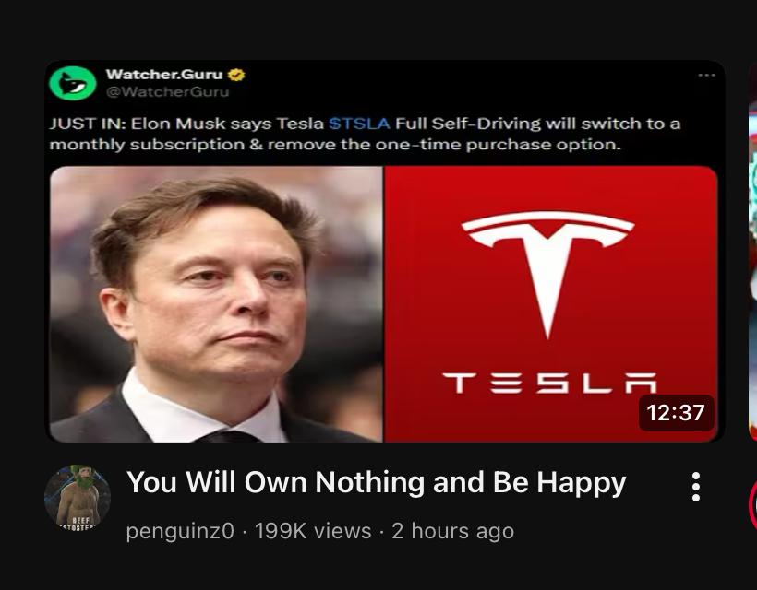Image resolution: width=757 pixels, height=590 pixels.
Task: Open the @WatcherGuru handle
Action: click(x=167, y=91)
